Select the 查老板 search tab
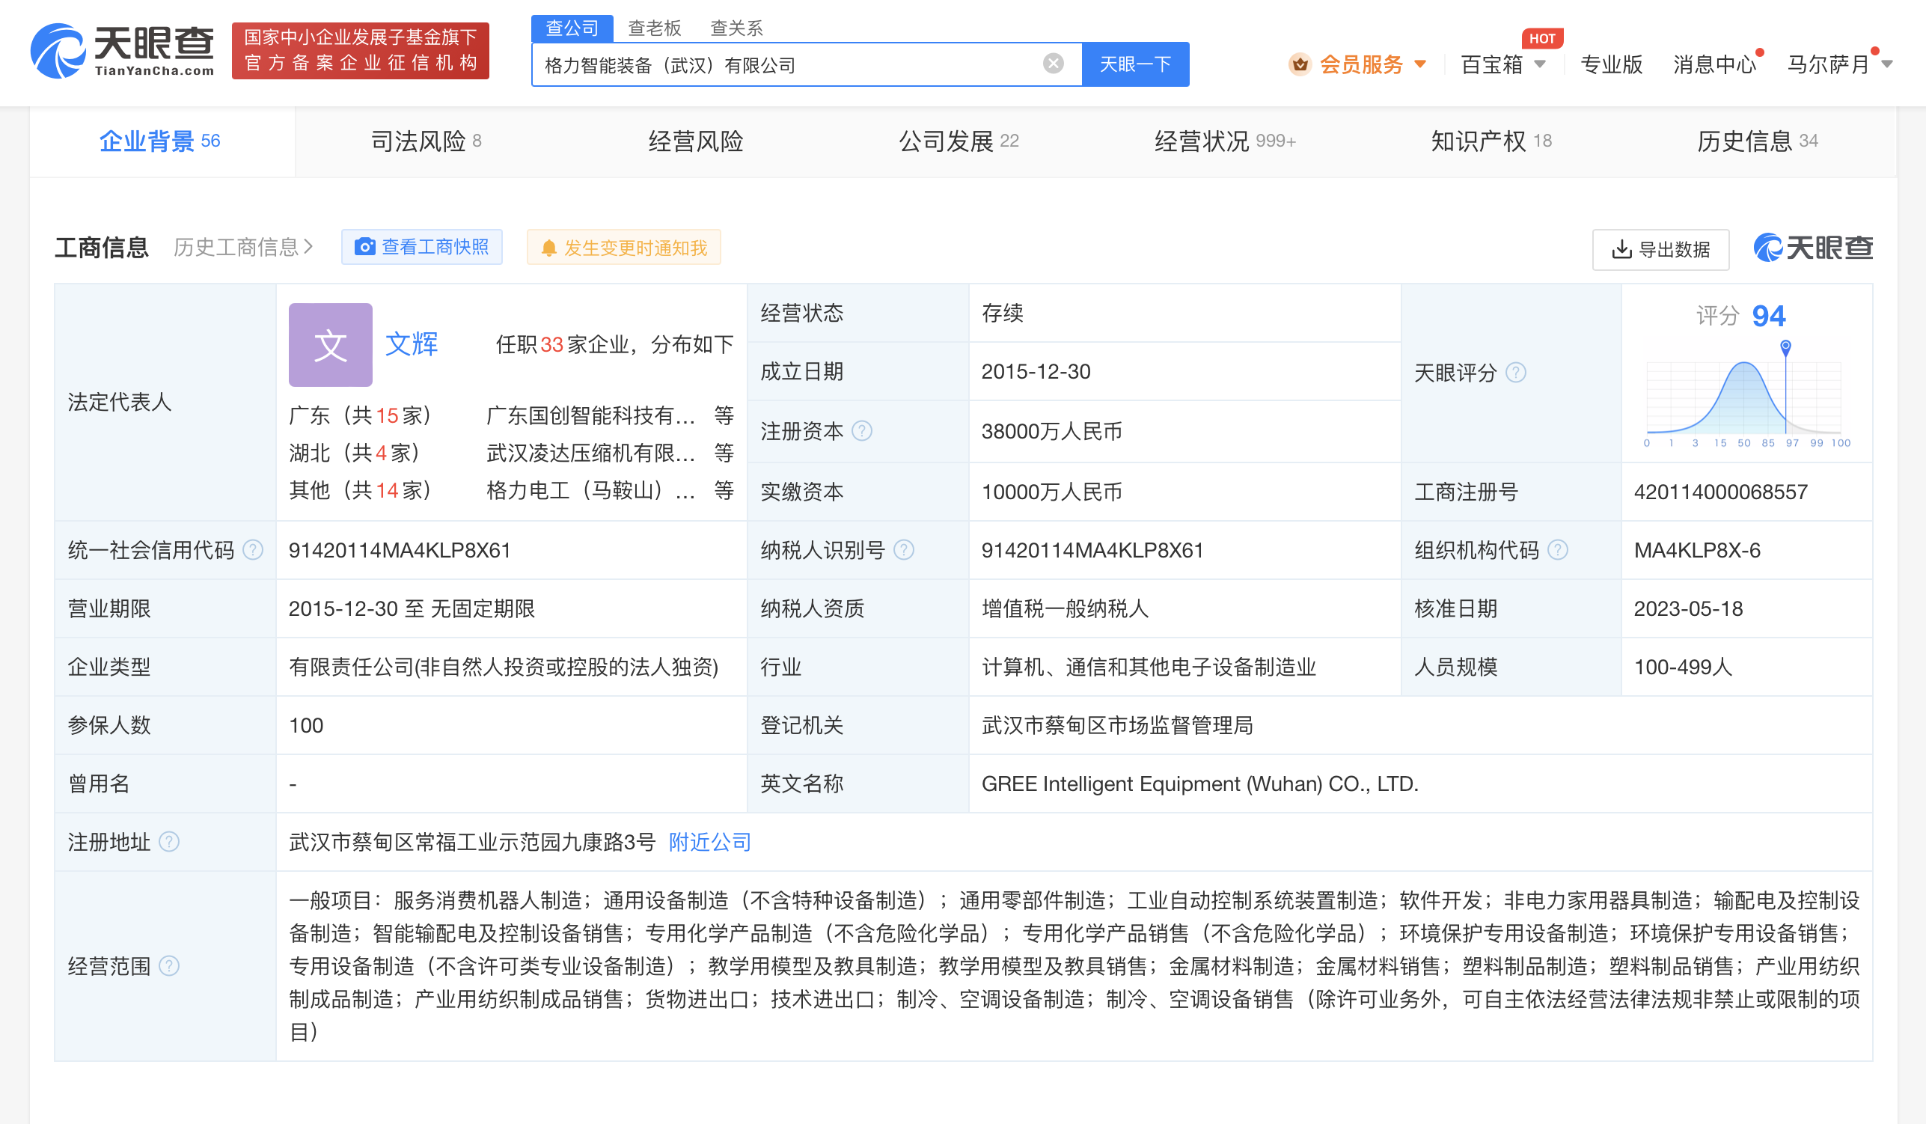Image resolution: width=1926 pixels, height=1124 pixels. (x=653, y=28)
